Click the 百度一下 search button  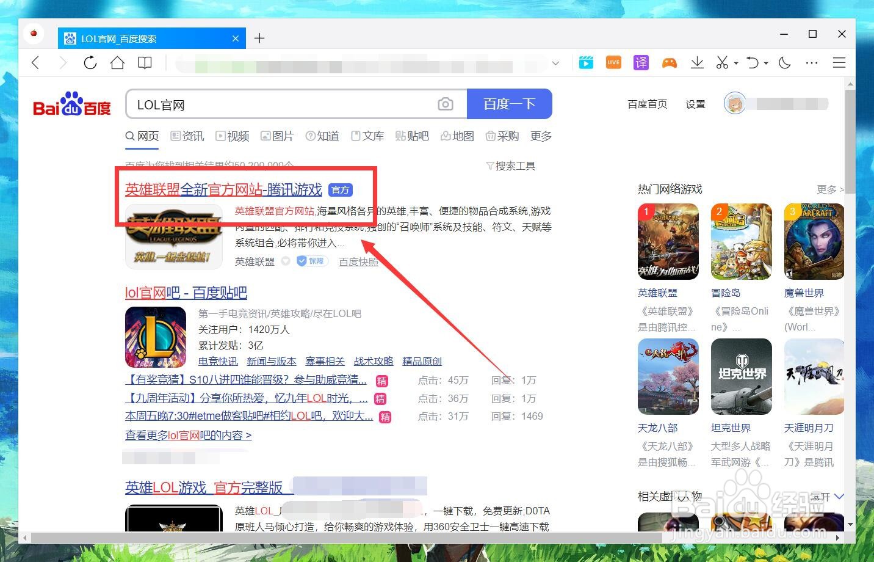point(510,104)
